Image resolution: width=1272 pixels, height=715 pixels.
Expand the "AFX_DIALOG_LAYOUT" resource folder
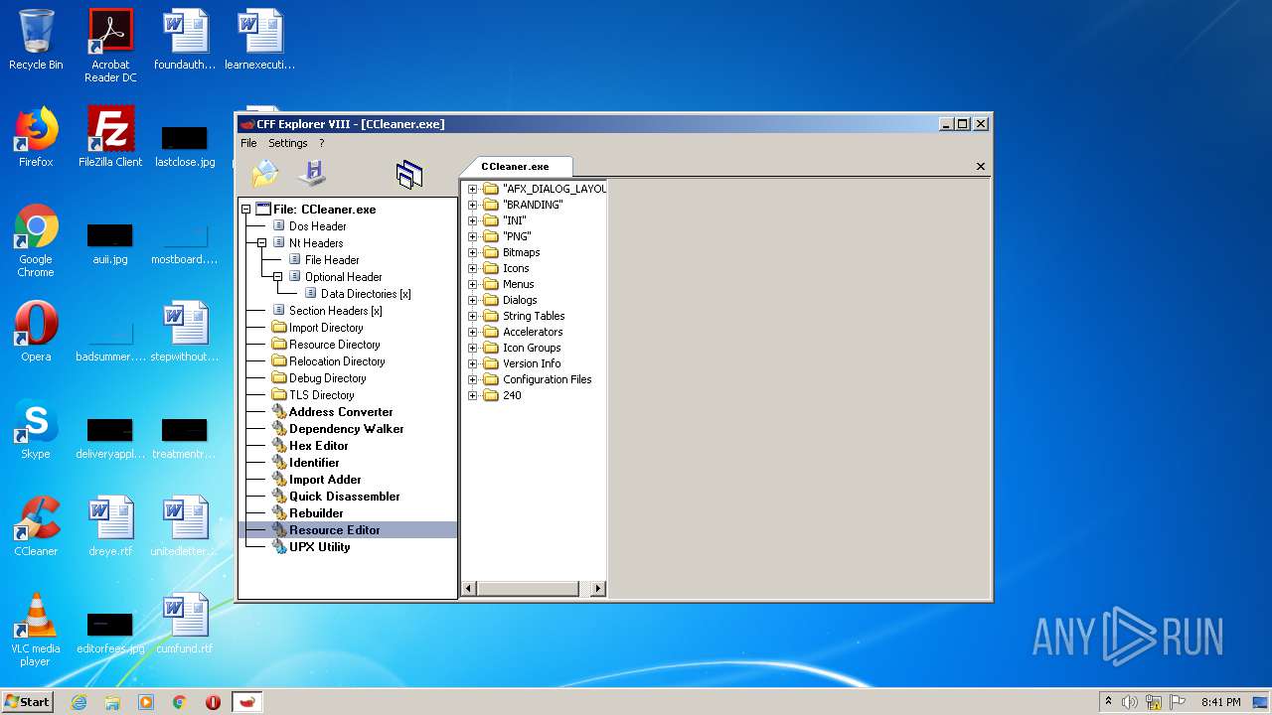[x=473, y=189]
